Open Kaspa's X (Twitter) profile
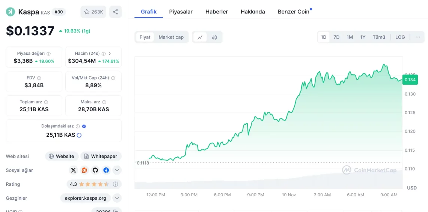The width and height of the screenshot is (428, 212). pyautogui.click(x=73, y=170)
